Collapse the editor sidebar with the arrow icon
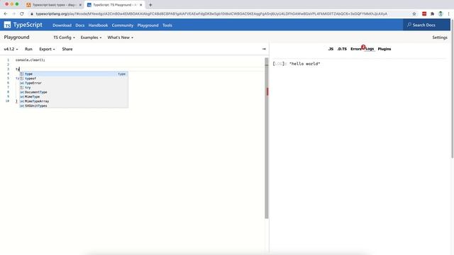 click(264, 49)
